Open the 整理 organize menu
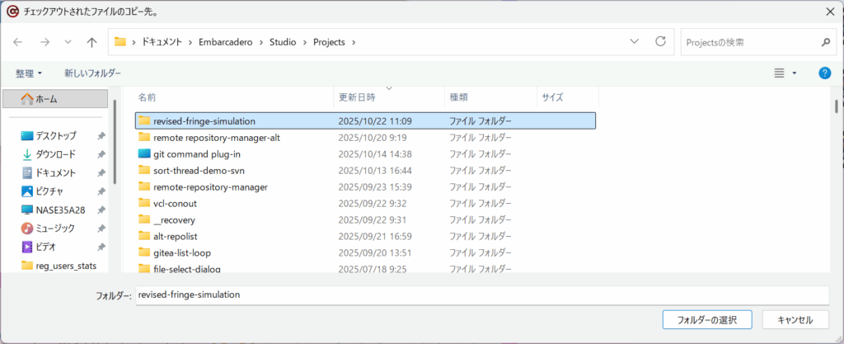 click(x=29, y=73)
